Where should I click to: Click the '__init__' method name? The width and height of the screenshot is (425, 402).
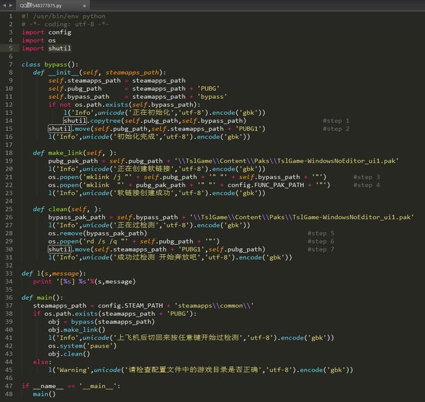click(64, 72)
